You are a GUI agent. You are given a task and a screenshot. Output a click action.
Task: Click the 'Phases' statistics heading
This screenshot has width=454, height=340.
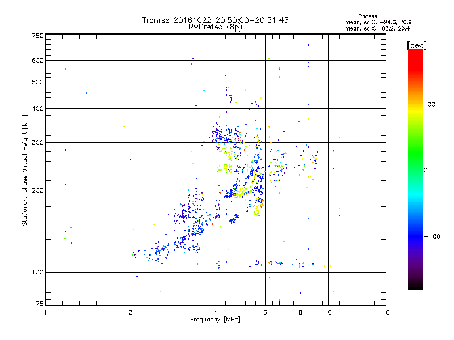tap(367, 16)
